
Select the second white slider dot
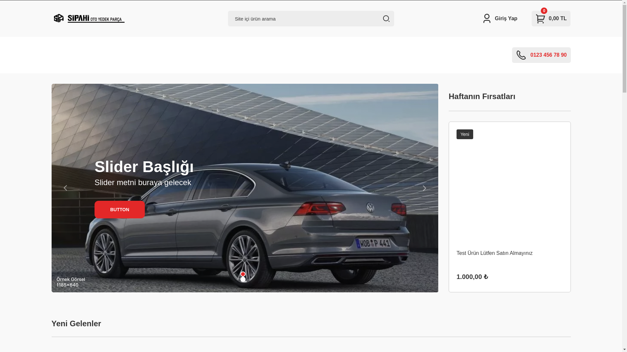pyautogui.click(x=243, y=279)
